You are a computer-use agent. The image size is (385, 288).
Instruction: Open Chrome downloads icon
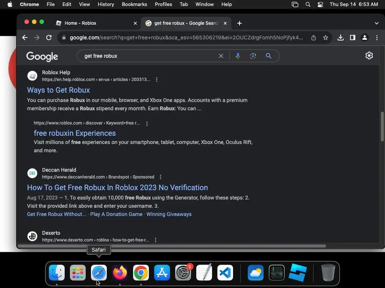click(x=341, y=37)
